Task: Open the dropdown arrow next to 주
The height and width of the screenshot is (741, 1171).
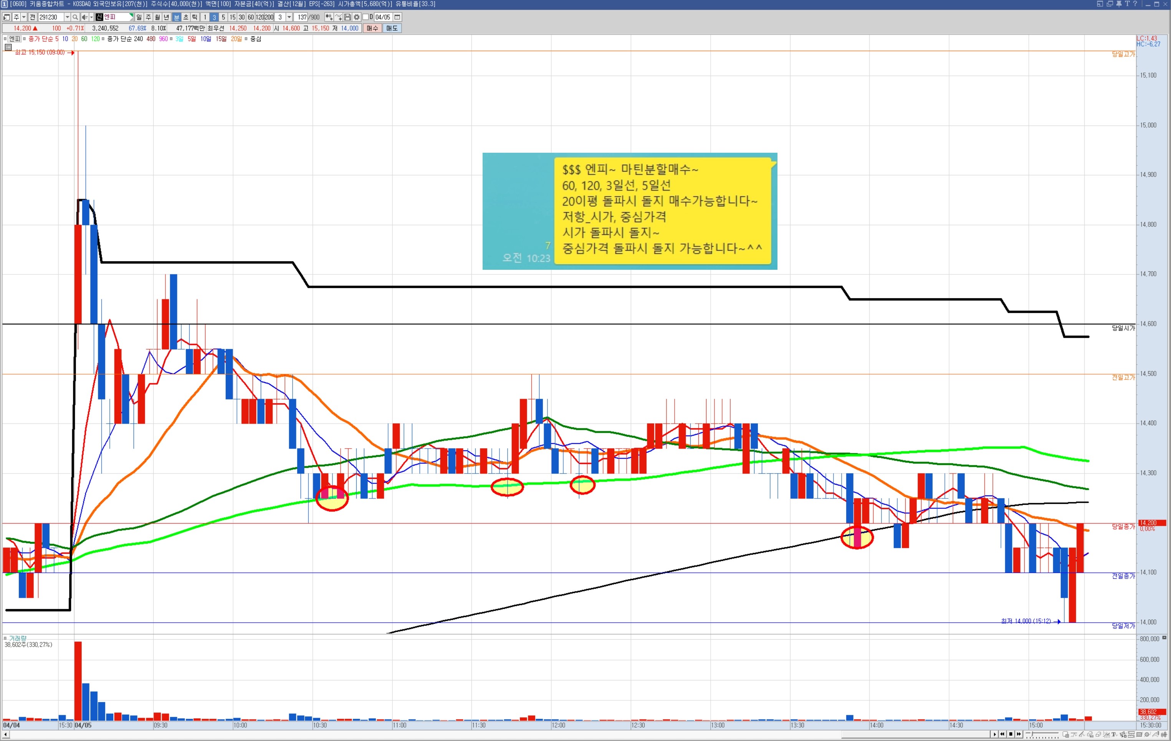Action: (24, 17)
